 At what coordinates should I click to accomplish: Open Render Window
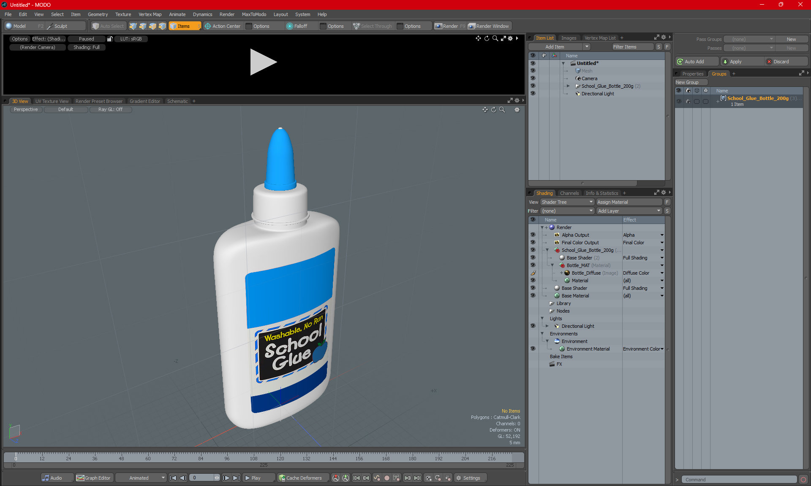pyautogui.click(x=489, y=26)
